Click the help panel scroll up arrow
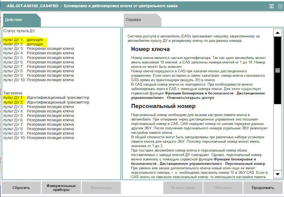The height and width of the screenshot is (197, 284). click(278, 33)
